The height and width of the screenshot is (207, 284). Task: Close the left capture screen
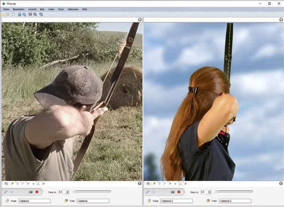[x=140, y=19]
